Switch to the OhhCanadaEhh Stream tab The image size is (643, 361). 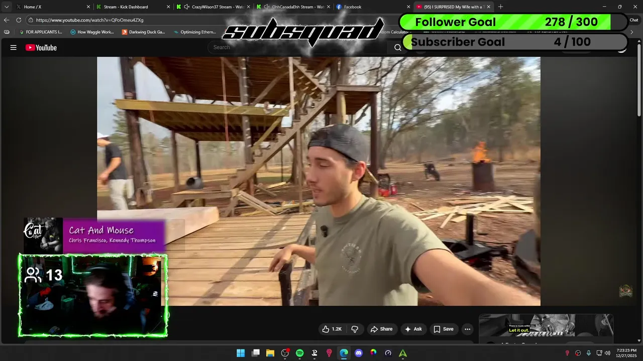(292, 7)
